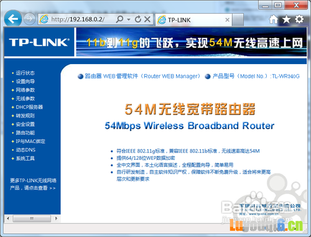
Task: Open the address bar dropdown arrow
Action: [129, 19]
